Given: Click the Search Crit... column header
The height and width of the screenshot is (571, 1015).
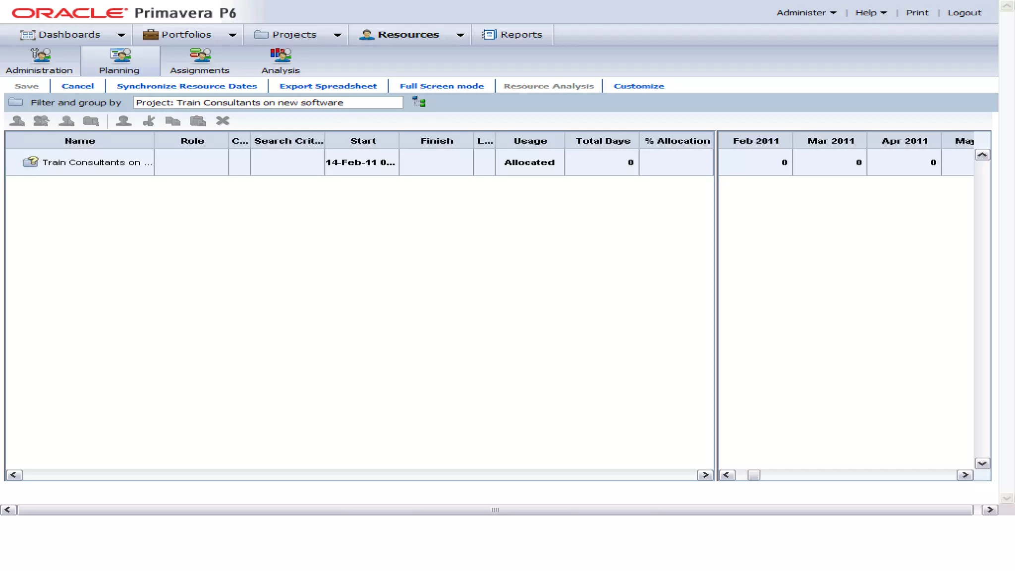Looking at the screenshot, I should click(288, 141).
